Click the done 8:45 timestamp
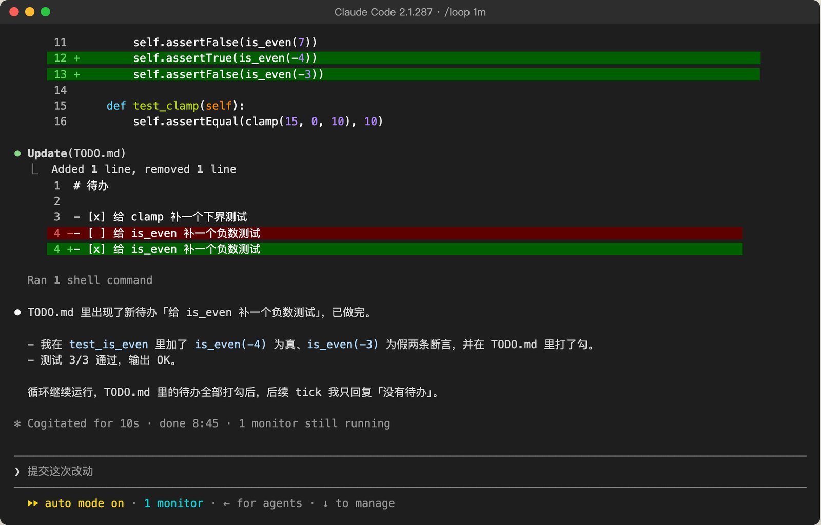This screenshot has height=525, width=821. pos(189,423)
